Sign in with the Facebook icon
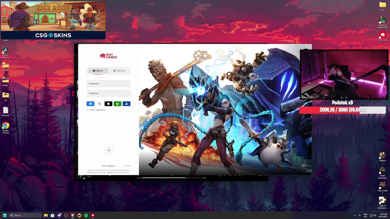The image size is (390, 219). [90, 104]
